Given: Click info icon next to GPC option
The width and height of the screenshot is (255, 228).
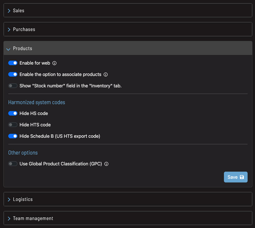Looking at the screenshot, I should (x=106, y=164).
